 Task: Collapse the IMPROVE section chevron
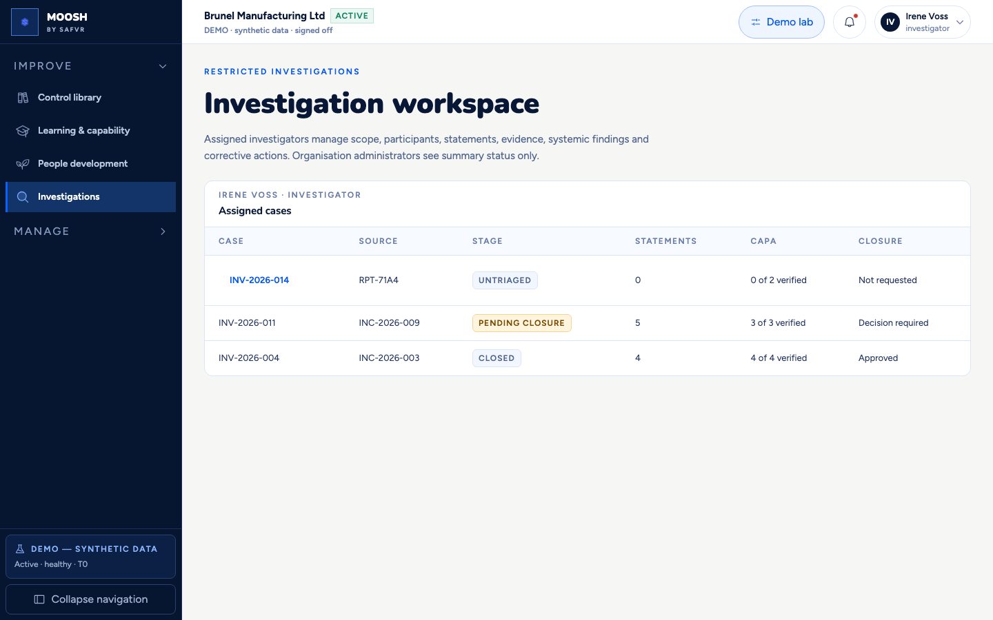tap(163, 66)
